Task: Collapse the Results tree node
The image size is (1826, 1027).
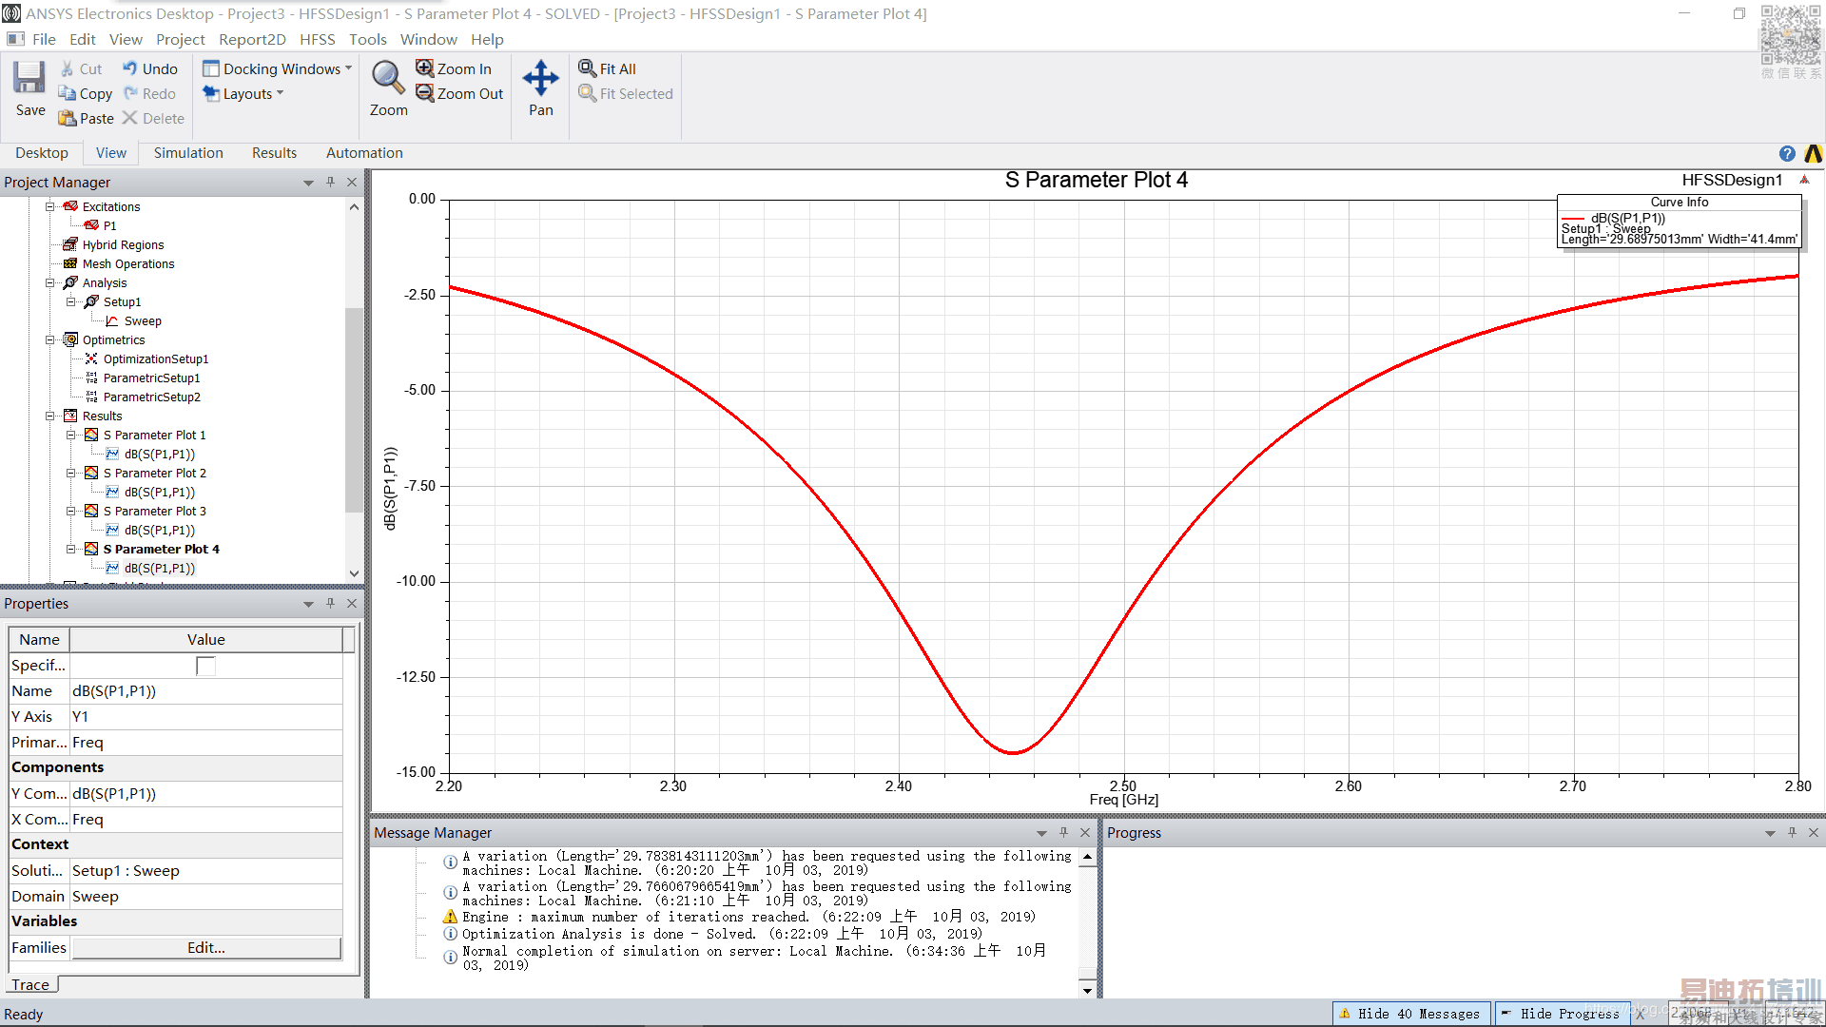Action: click(x=49, y=416)
